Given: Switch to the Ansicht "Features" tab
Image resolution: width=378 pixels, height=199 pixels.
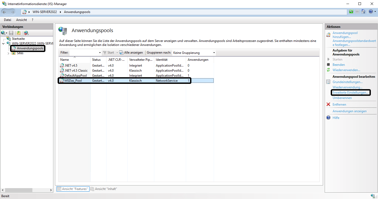Looking at the screenshot, I should click(x=73, y=189).
